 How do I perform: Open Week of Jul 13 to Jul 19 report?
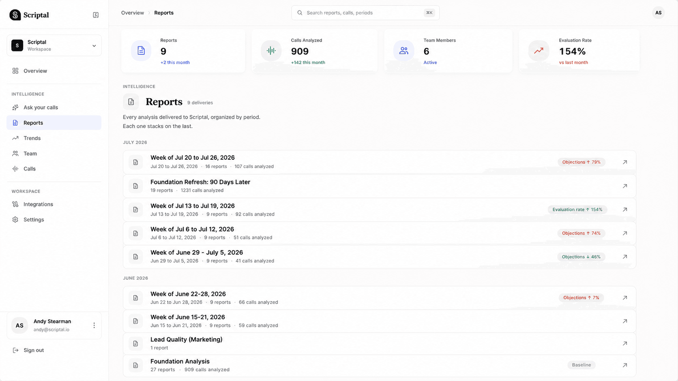point(380,210)
